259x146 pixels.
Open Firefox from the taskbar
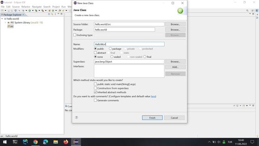(x=66, y=142)
